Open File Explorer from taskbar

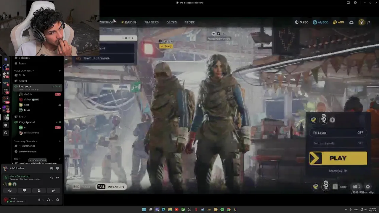coord(170,209)
